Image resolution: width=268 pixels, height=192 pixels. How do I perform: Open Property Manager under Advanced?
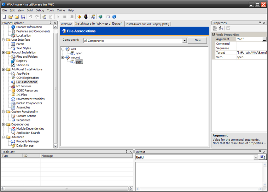[28, 141]
